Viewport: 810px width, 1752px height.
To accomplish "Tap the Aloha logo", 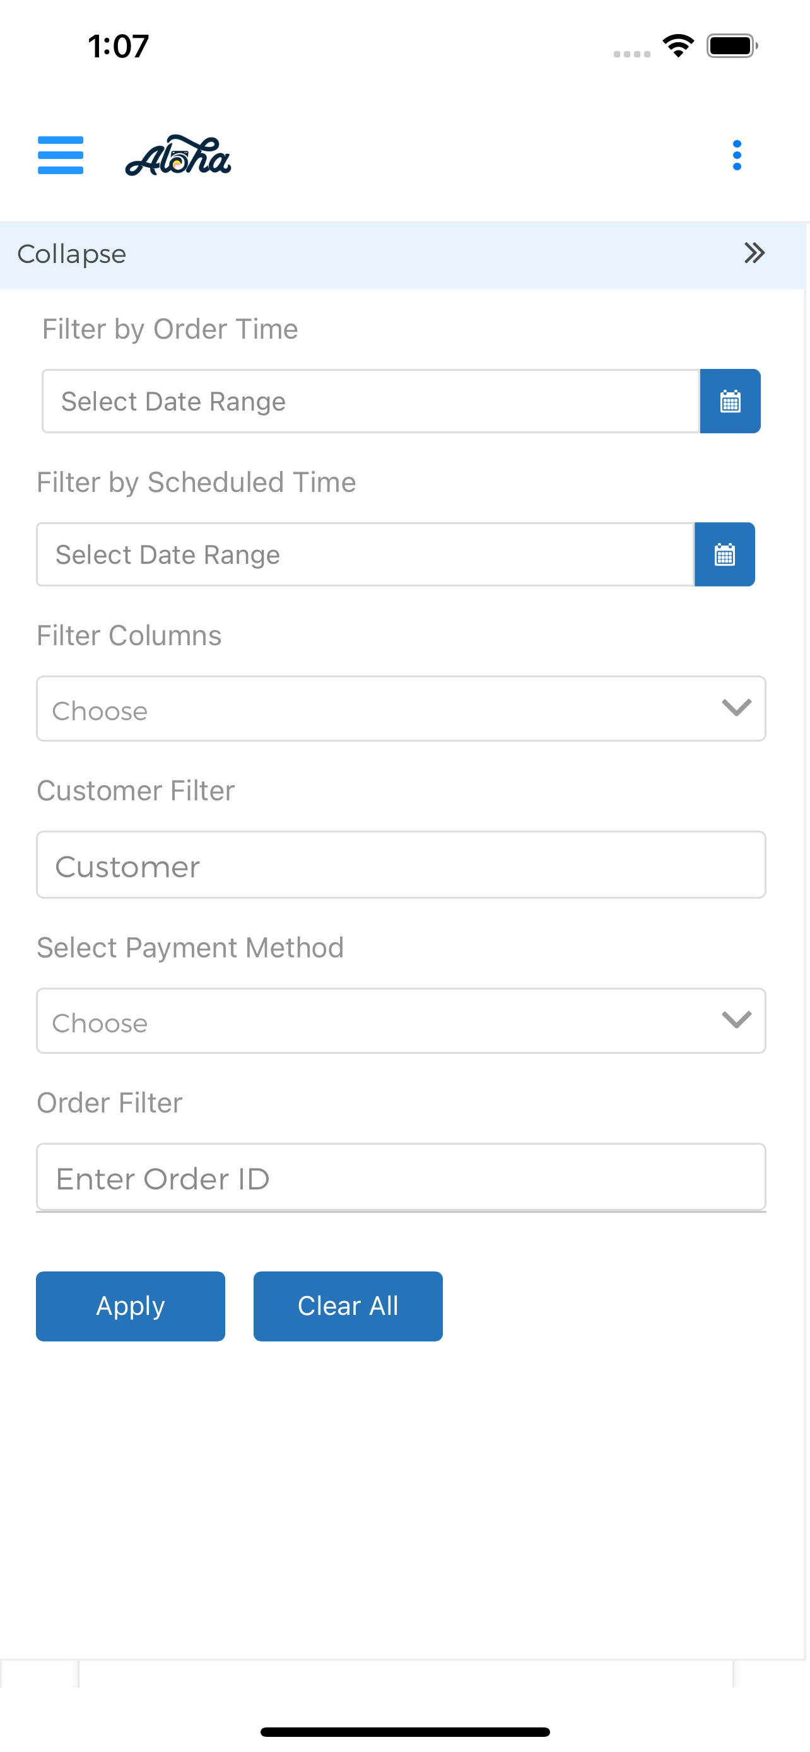I will [178, 156].
